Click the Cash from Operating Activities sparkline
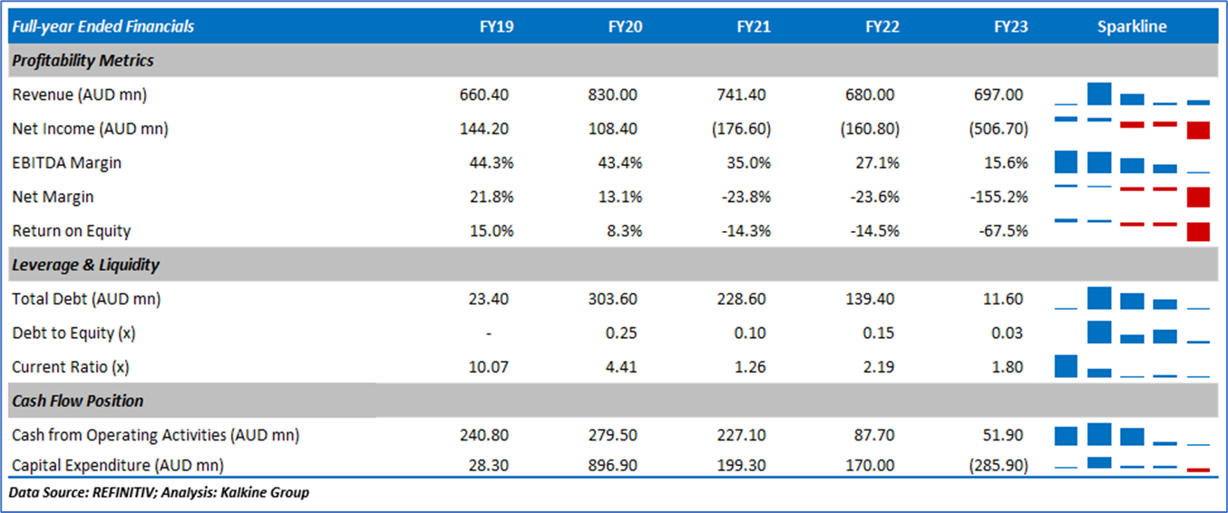 1132,435
